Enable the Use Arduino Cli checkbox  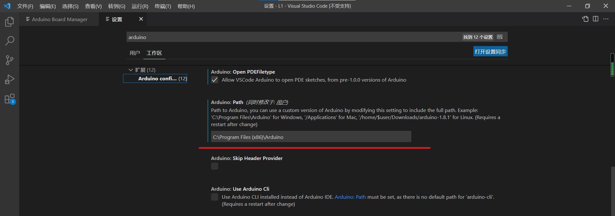(215, 197)
